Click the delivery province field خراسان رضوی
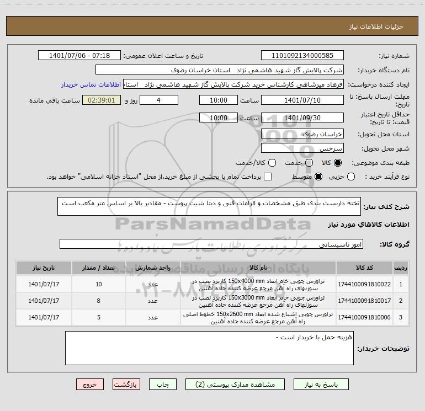425x411 pixels. click(302, 134)
